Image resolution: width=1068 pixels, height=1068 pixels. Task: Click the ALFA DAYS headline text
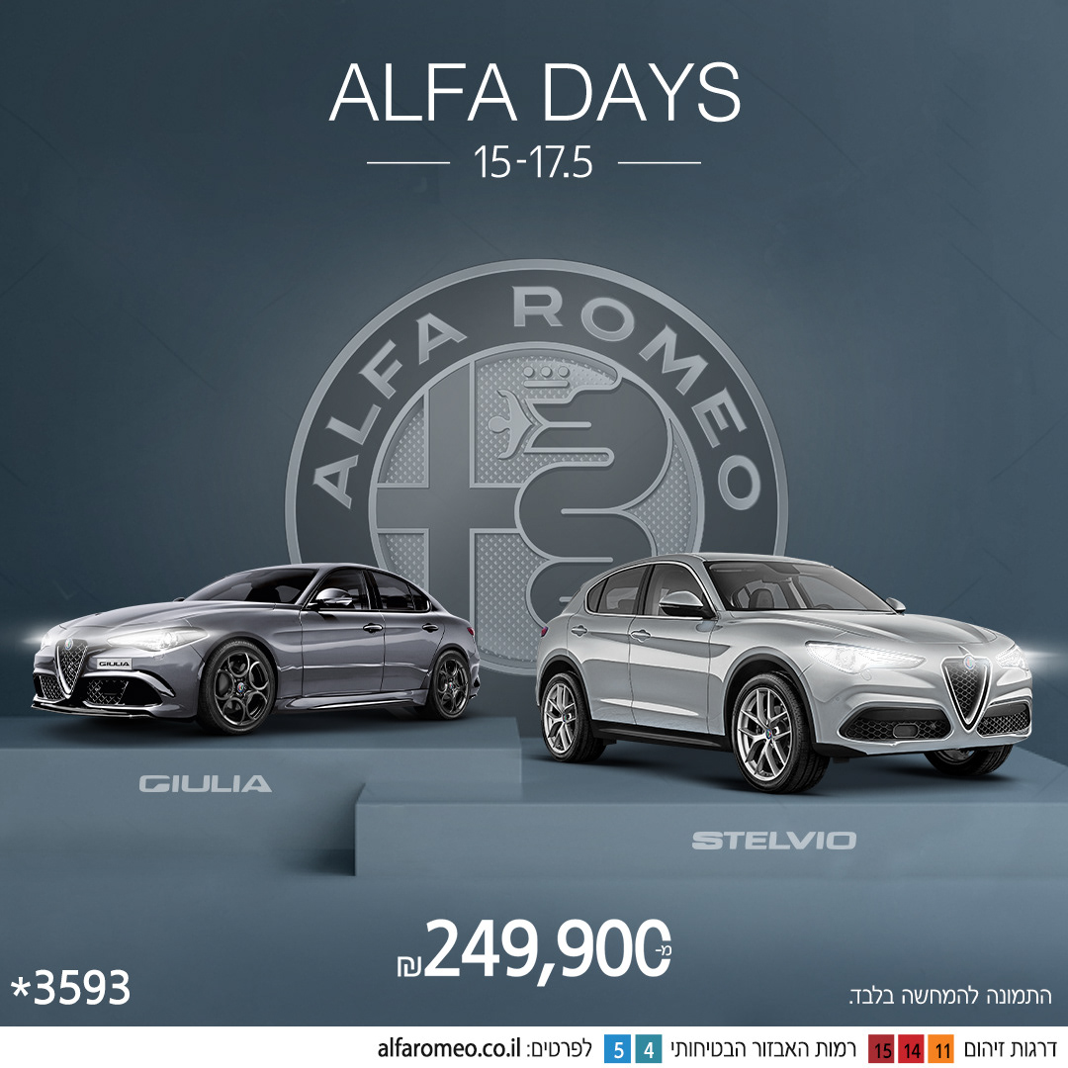[x=535, y=93]
